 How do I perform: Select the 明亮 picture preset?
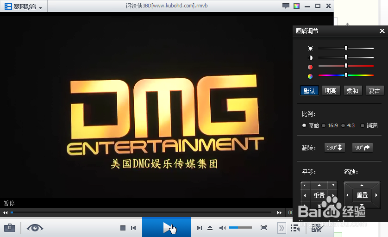point(331,91)
